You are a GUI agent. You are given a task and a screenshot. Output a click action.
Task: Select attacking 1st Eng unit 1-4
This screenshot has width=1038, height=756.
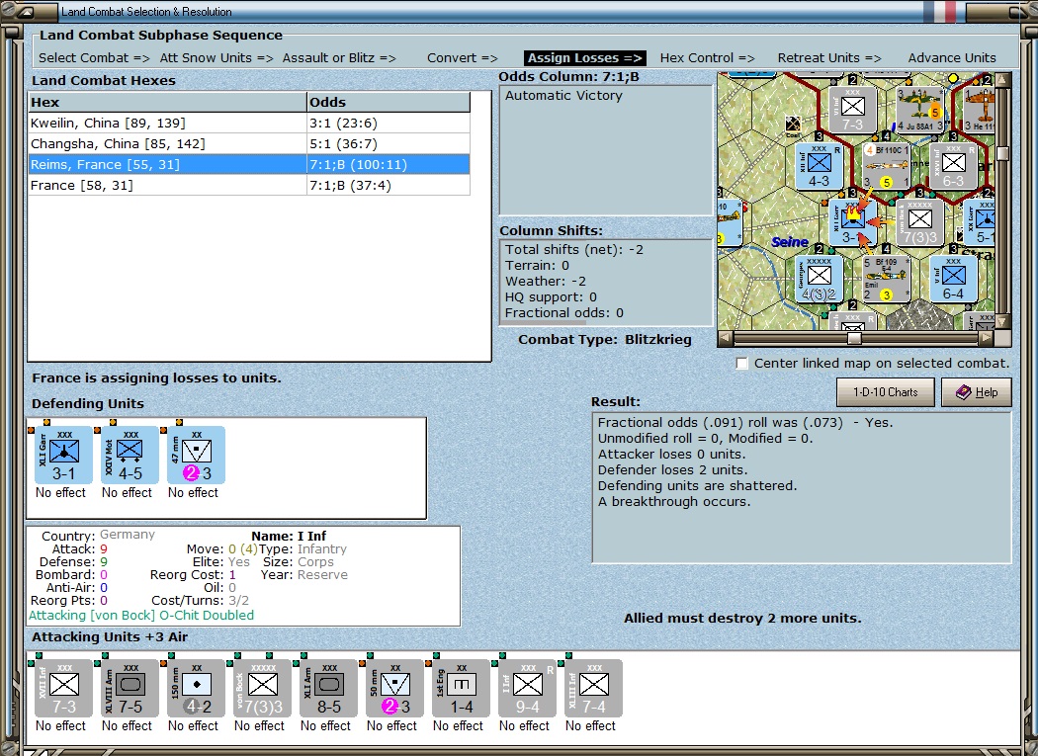click(x=461, y=688)
